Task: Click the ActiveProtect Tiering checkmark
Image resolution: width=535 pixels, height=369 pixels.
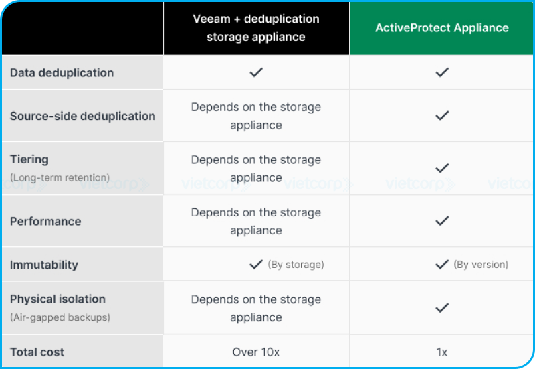Action: 441,168
